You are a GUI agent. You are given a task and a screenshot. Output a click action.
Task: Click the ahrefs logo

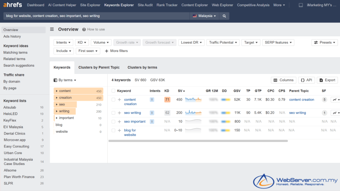point(13,5)
